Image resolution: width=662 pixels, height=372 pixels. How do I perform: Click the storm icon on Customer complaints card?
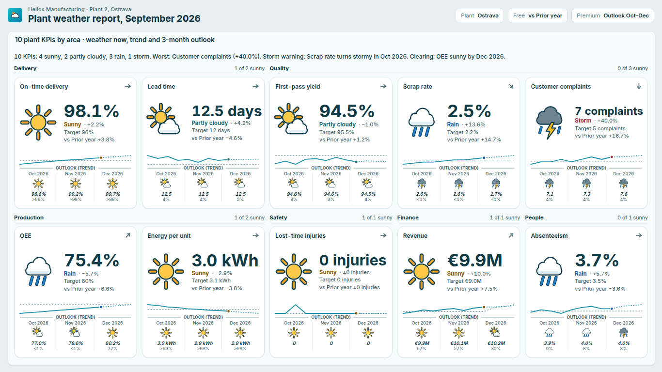click(549, 123)
